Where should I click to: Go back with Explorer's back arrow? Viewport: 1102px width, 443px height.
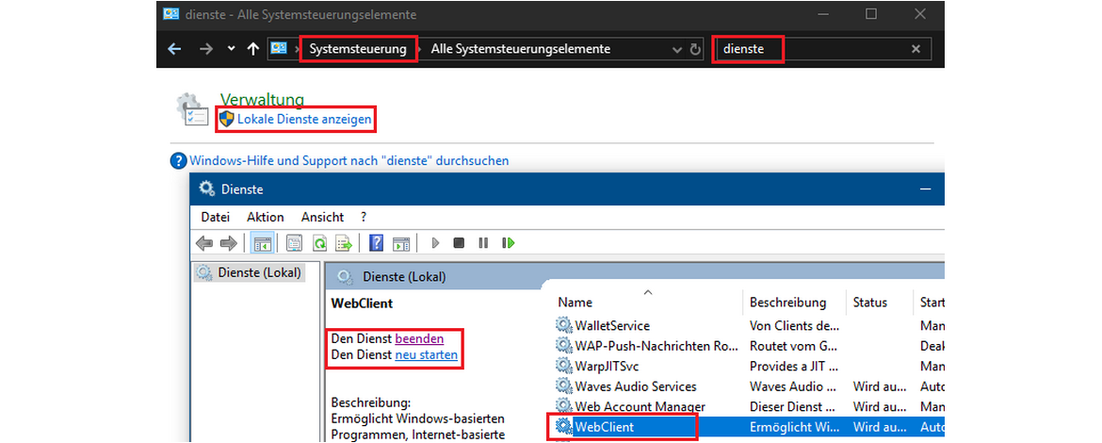[174, 49]
